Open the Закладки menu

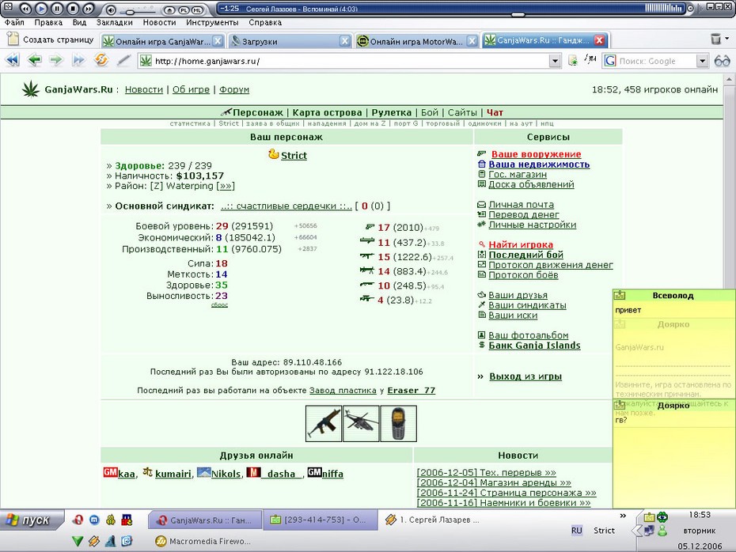coord(115,22)
